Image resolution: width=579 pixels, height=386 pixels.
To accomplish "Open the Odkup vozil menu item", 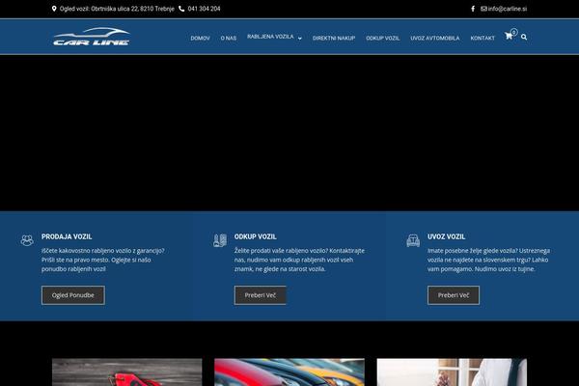I will tap(382, 38).
